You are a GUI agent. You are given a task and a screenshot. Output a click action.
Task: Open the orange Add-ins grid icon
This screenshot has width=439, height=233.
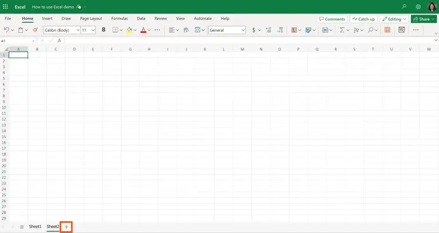tap(387, 30)
